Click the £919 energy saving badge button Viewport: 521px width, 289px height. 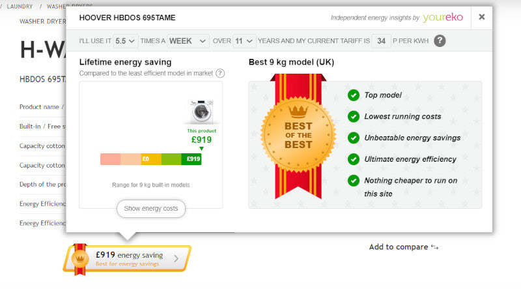pyautogui.click(x=128, y=258)
